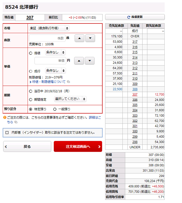Select quote price 303 in order book
Image resolution: width=182 pixels, height=203 pixels.
135,116
